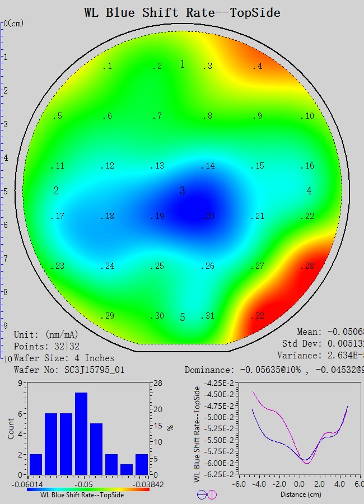This screenshot has width=364, height=504.
Task: Click the "WL Blue Shift Rate--TopSide" chart title
Action: pos(182,12)
